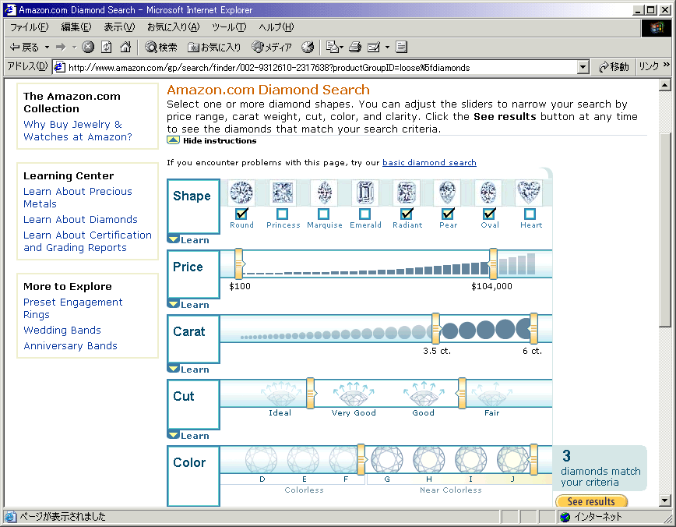Open the Learn About Diamonds link
Image resolution: width=676 pixels, height=527 pixels.
(80, 219)
